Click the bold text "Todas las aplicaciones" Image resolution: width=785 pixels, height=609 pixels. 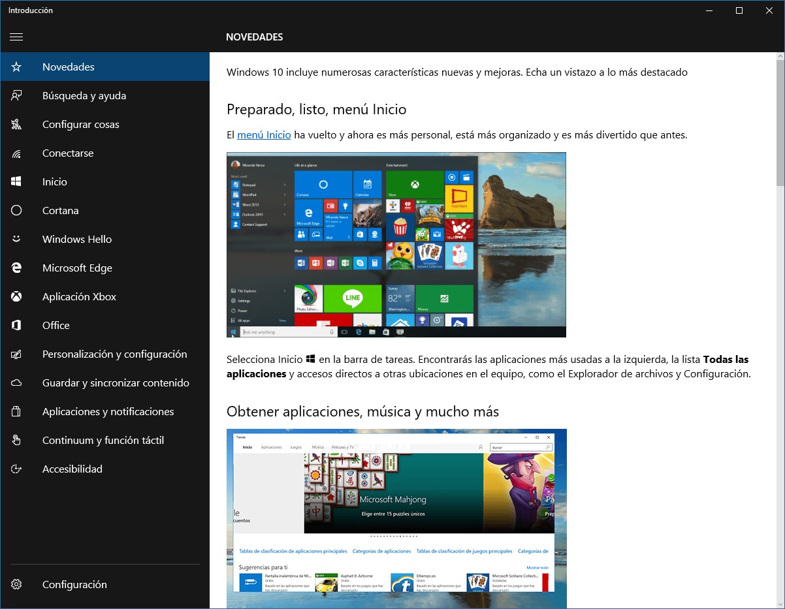tap(487, 367)
